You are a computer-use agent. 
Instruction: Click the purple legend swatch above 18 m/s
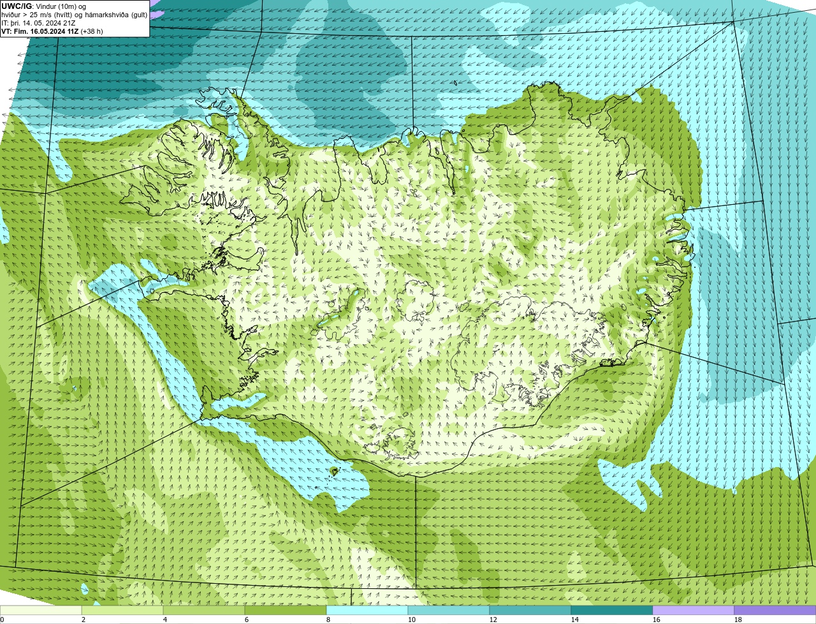click(775, 610)
